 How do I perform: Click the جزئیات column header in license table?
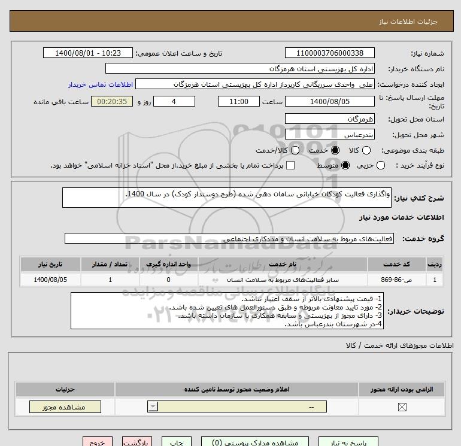click(x=65, y=389)
